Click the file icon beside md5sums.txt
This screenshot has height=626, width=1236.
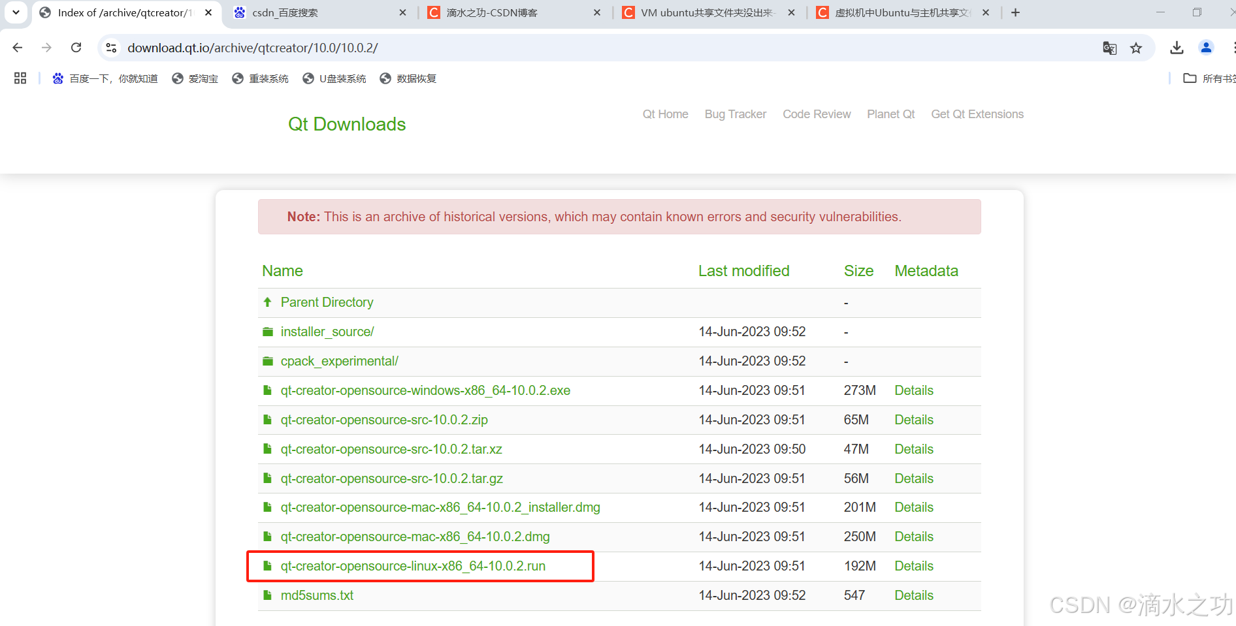coord(267,595)
